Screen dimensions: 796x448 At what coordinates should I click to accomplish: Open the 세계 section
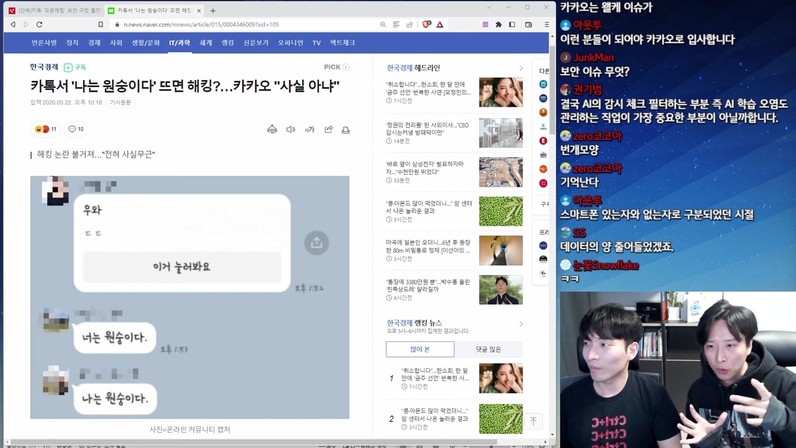click(x=206, y=43)
